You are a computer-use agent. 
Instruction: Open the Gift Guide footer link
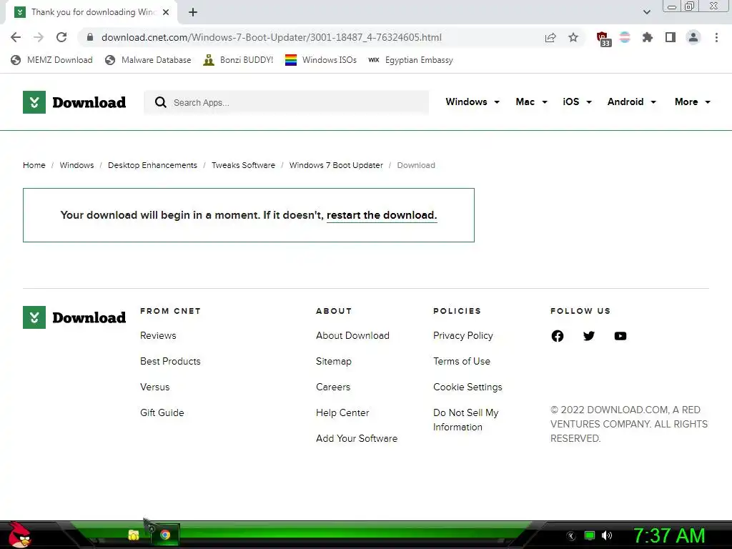click(162, 412)
